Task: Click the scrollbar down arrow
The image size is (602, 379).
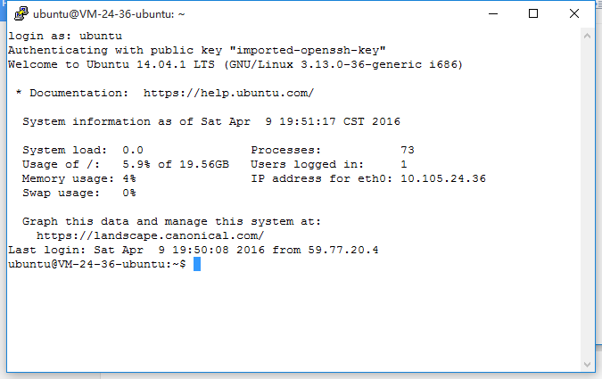Action: click(x=587, y=365)
